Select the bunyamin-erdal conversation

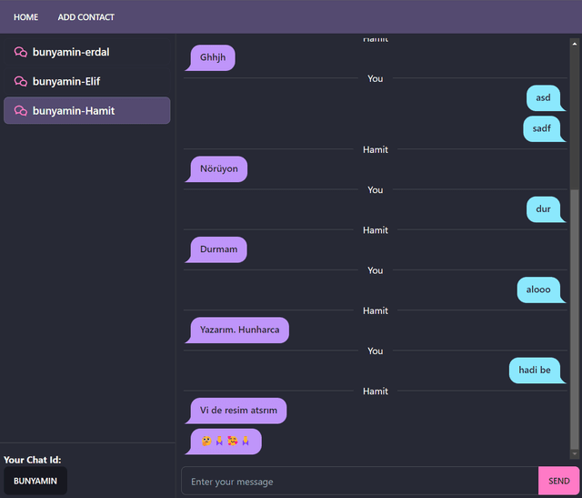[x=87, y=52]
